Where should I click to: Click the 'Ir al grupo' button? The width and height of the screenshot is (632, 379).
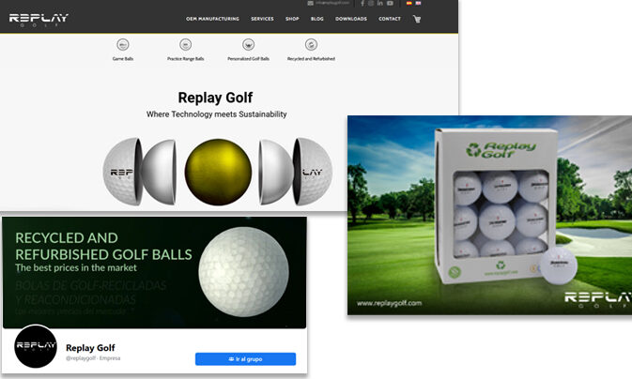245,359
